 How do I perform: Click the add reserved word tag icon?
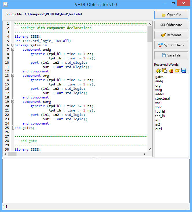158,70
